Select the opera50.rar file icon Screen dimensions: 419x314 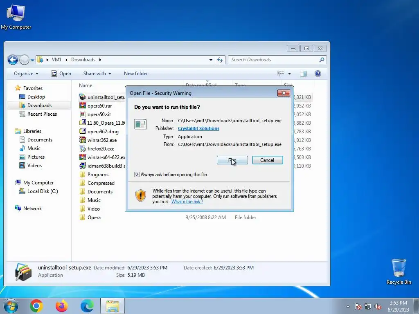[83, 106]
